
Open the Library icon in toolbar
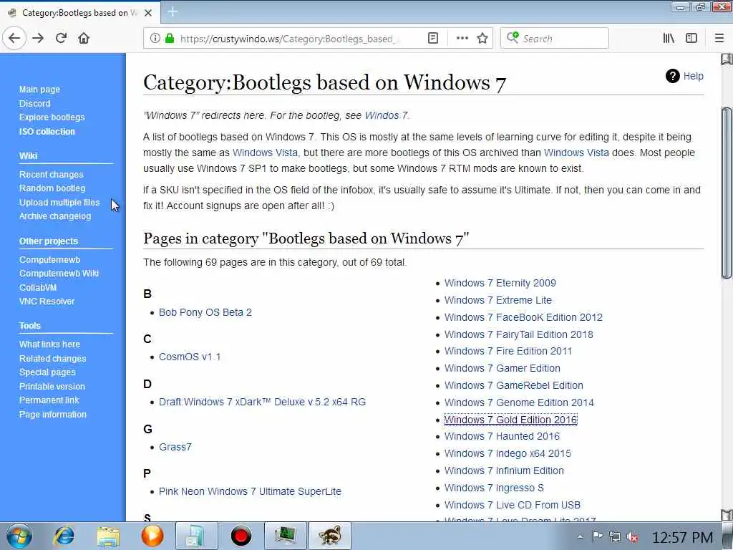pos(669,39)
